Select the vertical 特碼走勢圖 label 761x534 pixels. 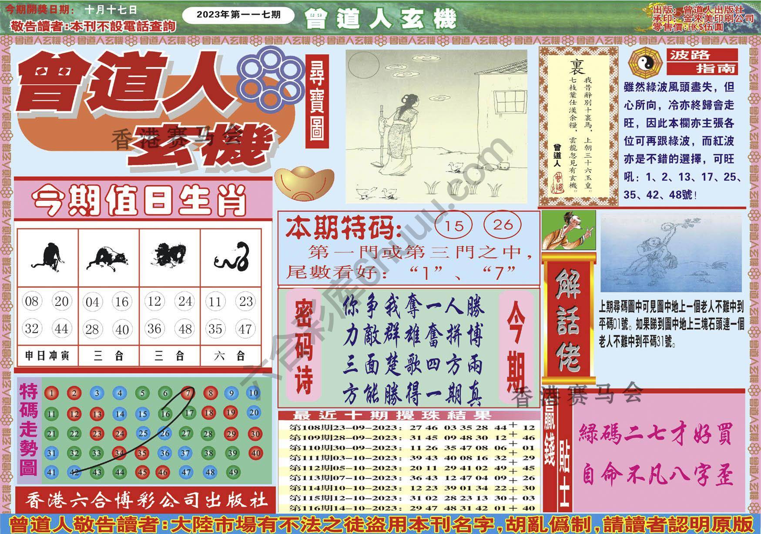click(29, 431)
